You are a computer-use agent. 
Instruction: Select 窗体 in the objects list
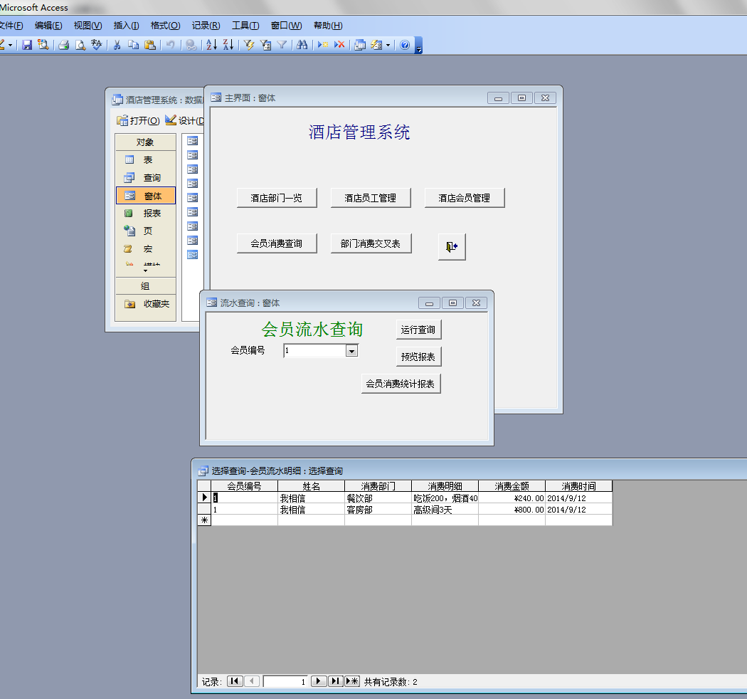[x=145, y=196]
